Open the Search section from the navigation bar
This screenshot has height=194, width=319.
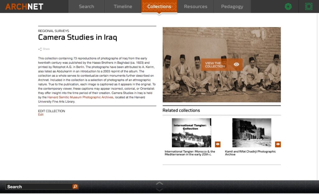coord(86,6)
